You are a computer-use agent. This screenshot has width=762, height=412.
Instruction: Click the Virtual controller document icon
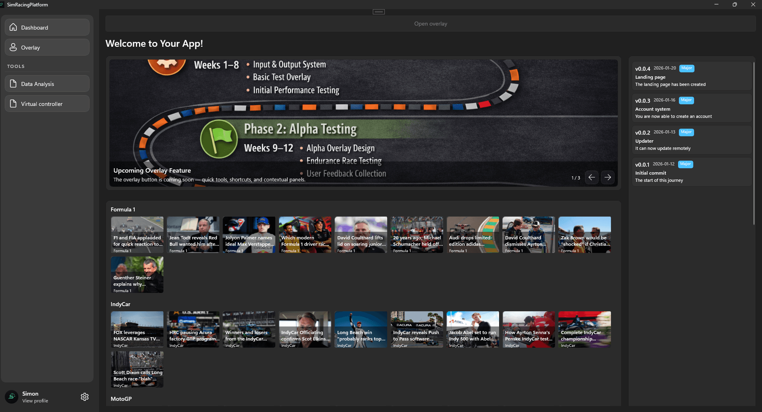13,103
